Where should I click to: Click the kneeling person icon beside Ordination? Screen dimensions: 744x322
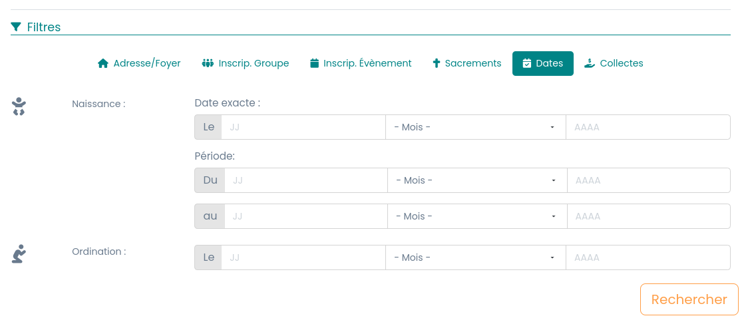click(x=19, y=254)
